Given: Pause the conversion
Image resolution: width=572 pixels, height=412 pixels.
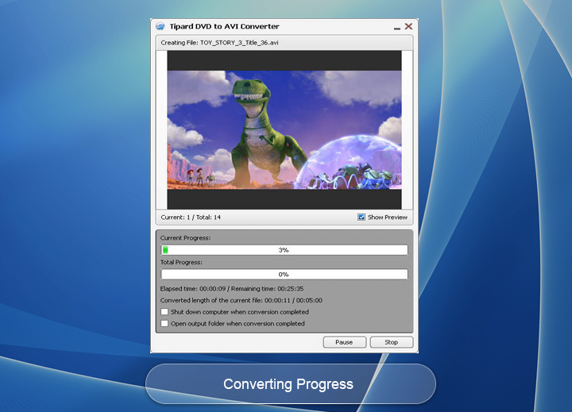Looking at the screenshot, I should (x=344, y=342).
